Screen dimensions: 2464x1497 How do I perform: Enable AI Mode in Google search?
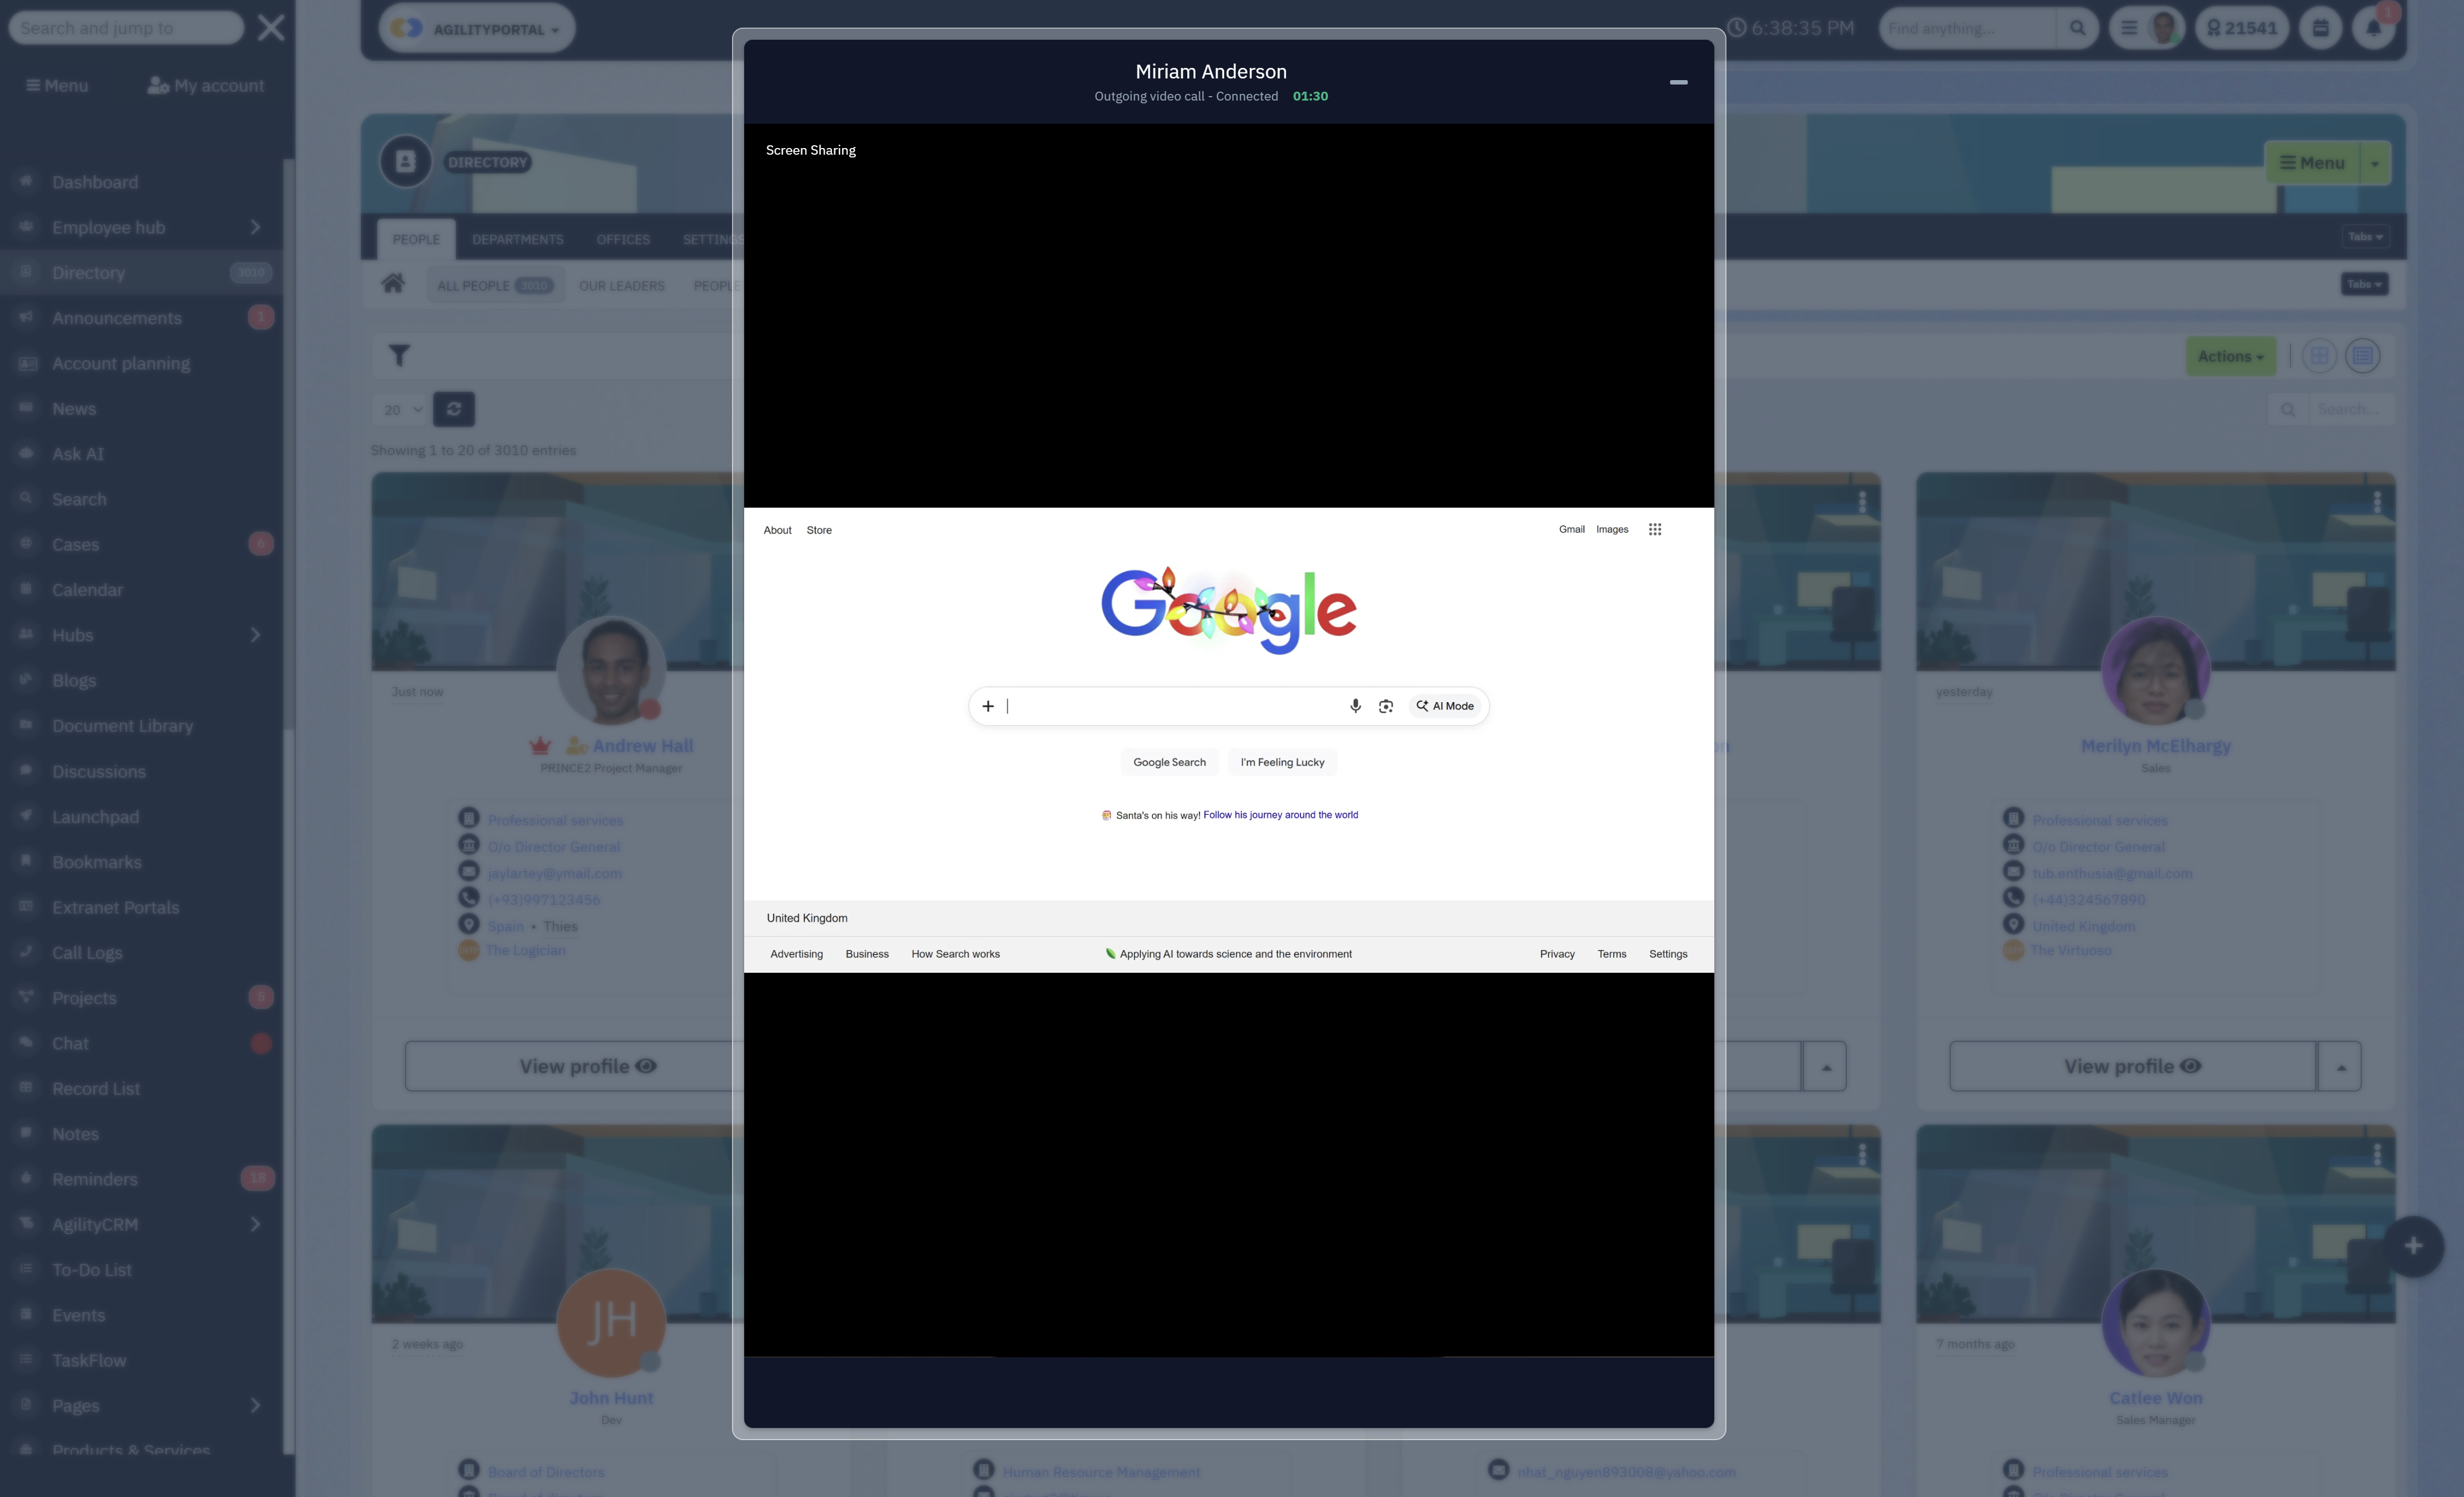tap(1445, 705)
